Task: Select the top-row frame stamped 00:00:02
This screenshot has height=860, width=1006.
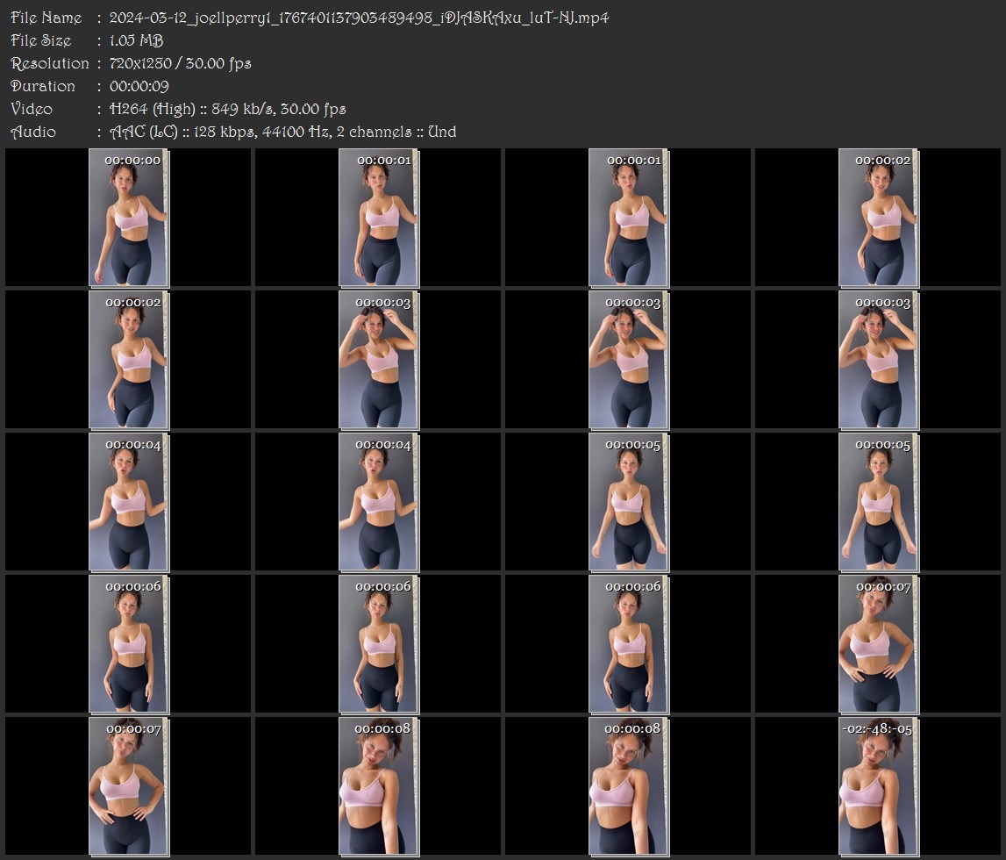Action: [x=878, y=218]
